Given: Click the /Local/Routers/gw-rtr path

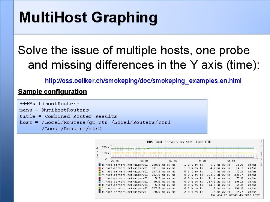Looking at the screenshot, I should (75, 122).
